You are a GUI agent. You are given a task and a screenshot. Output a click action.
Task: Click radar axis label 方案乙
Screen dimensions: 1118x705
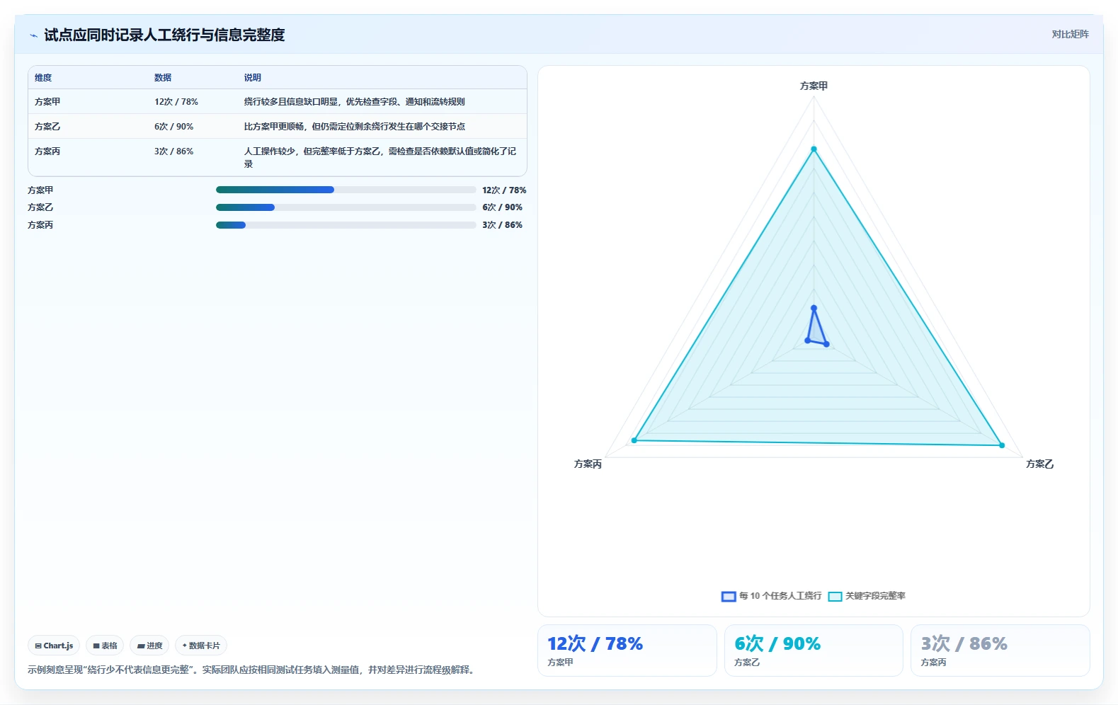1039,464
